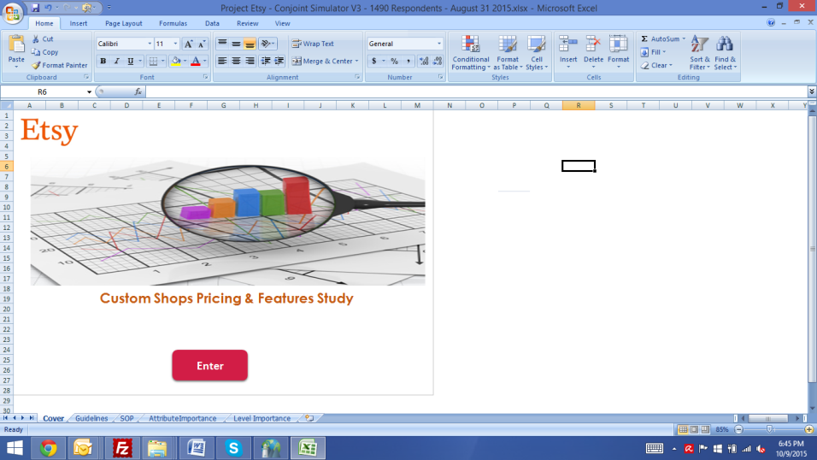Screen dimensions: 817x460
Task: Toggle Bold formatting
Action: (103, 62)
